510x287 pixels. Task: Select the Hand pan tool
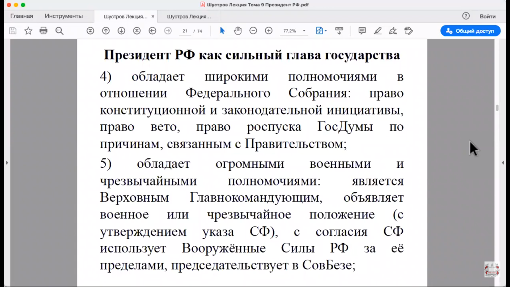(x=238, y=31)
